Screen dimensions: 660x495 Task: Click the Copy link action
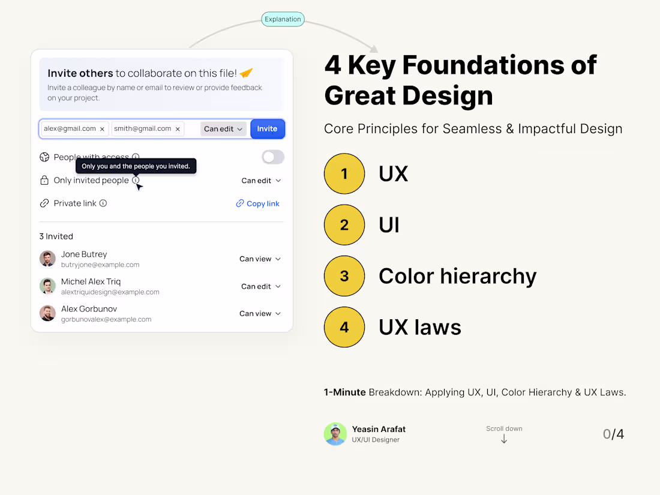pyautogui.click(x=257, y=203)
